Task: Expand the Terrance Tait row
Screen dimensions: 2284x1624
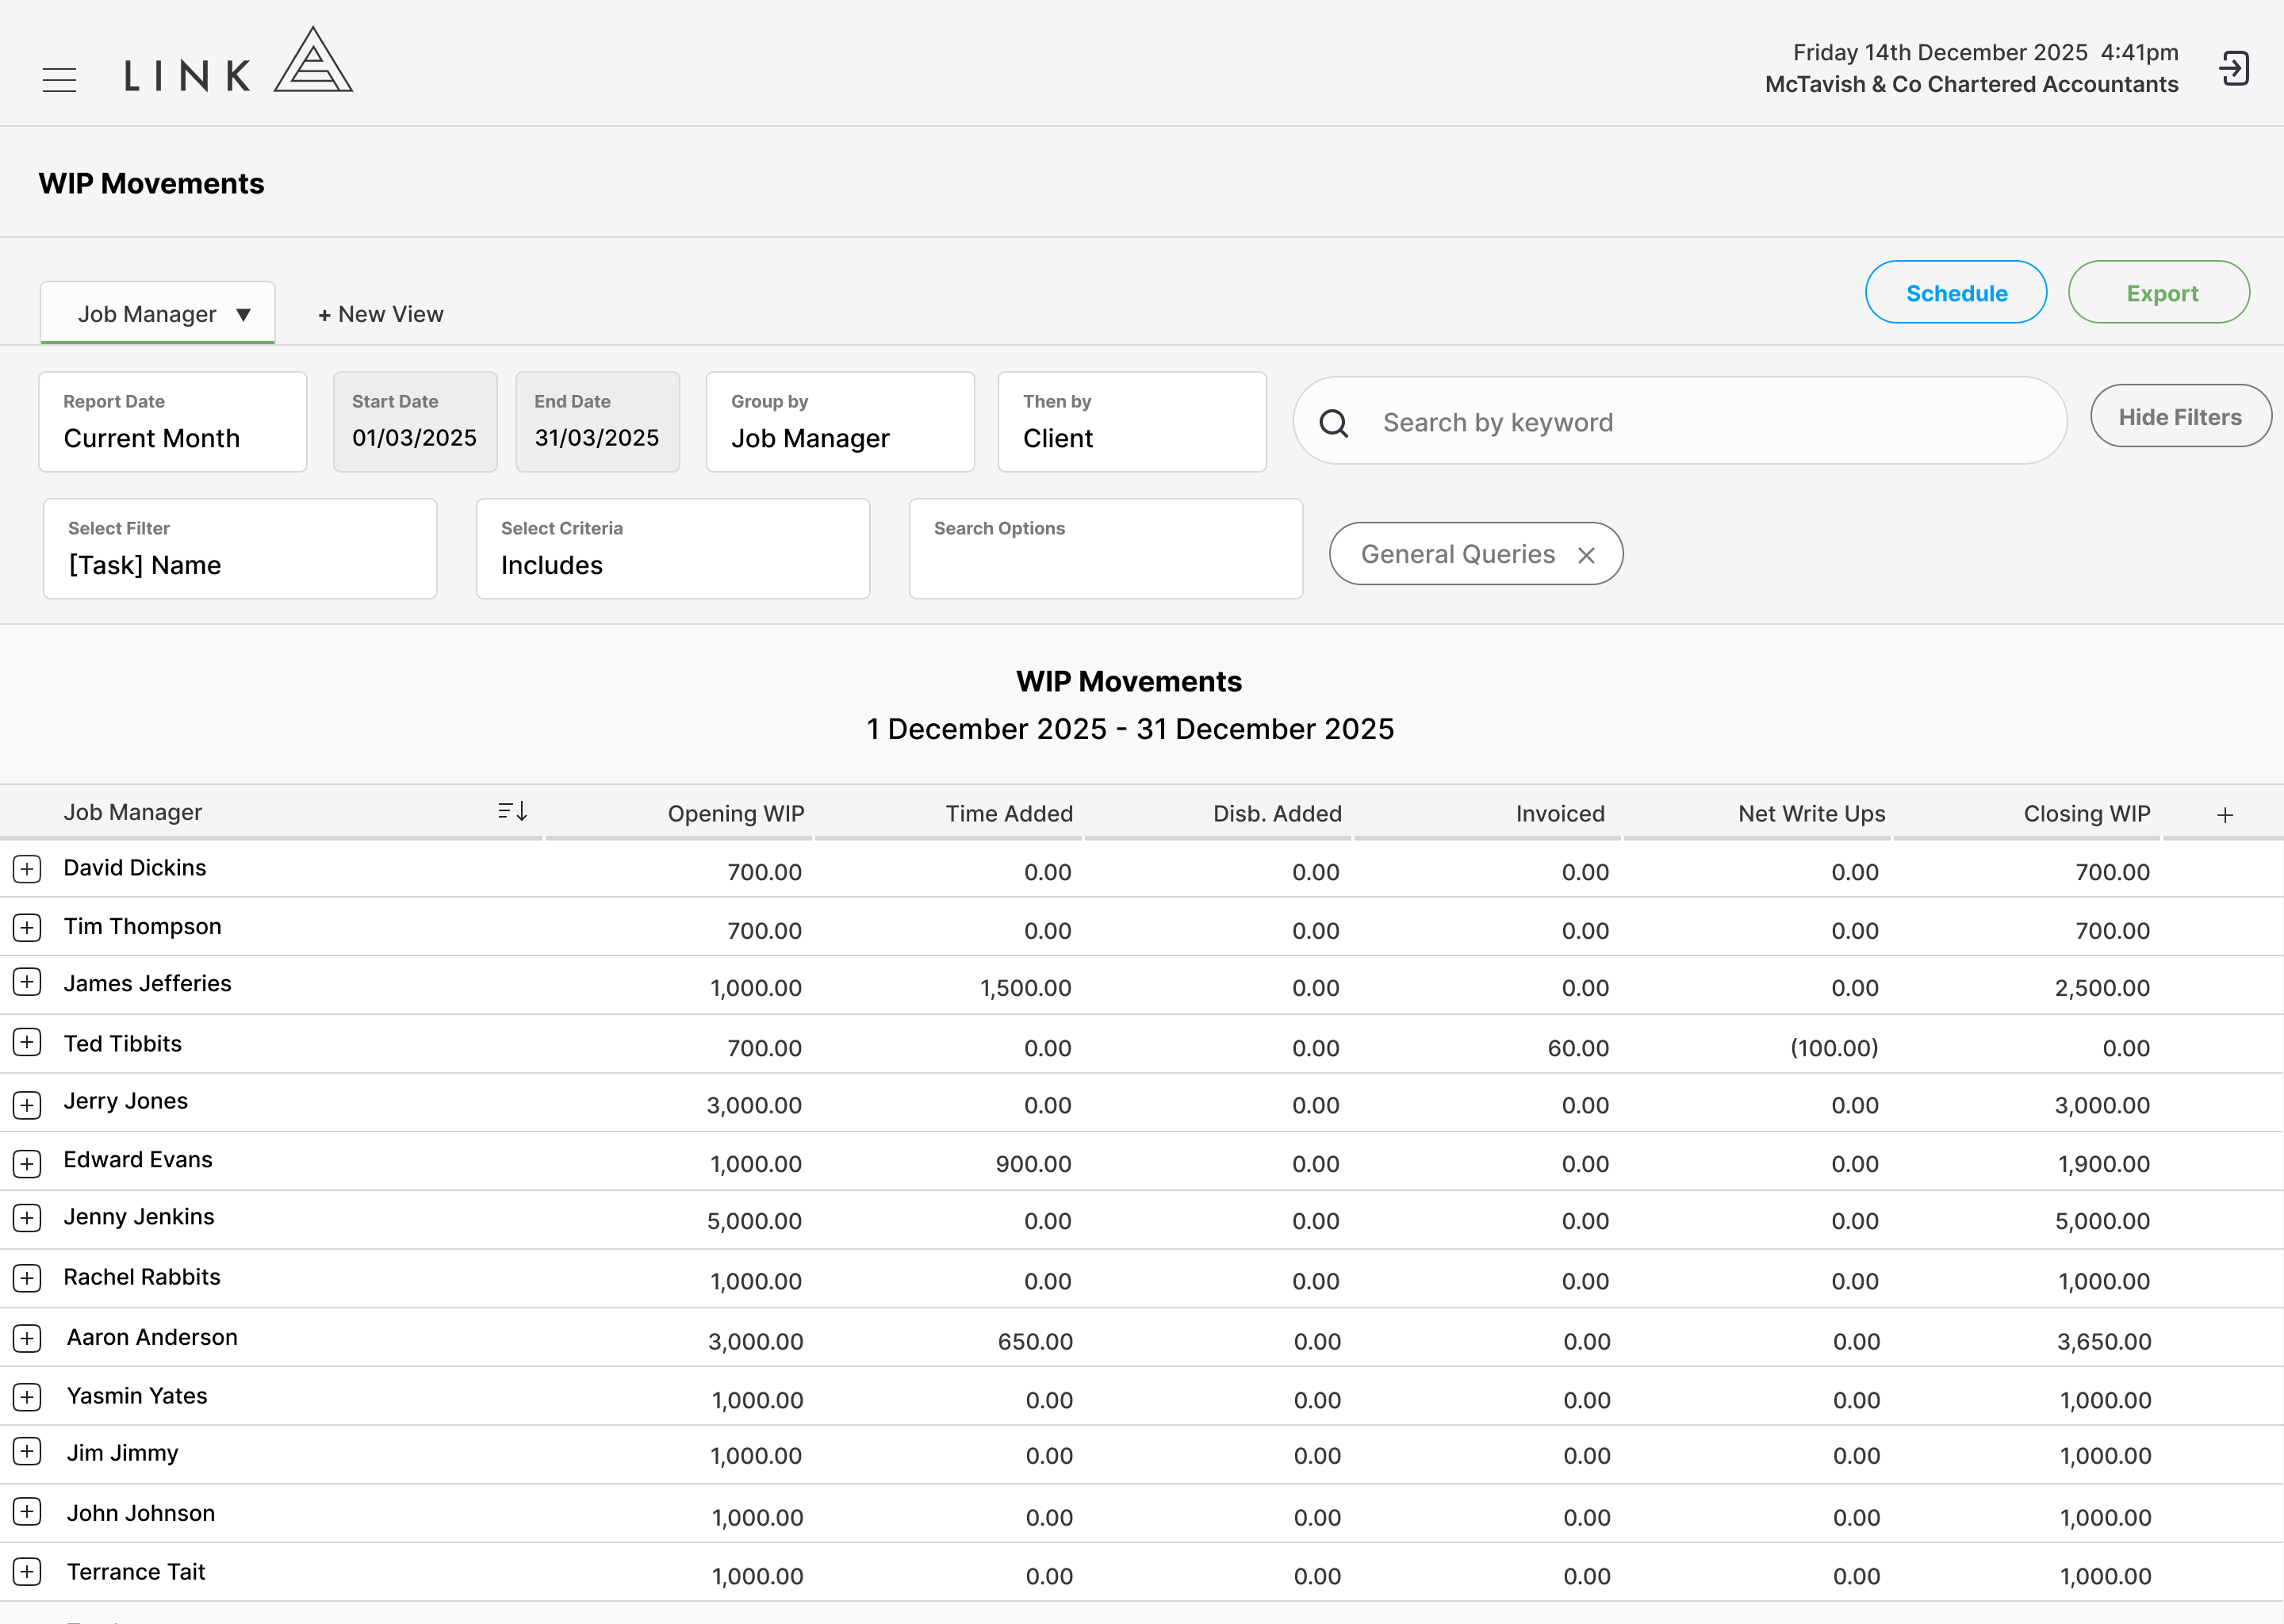Action: 27,1571
